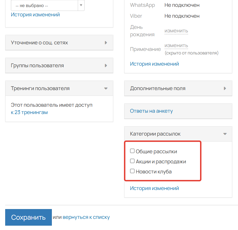238x230 pixels.
Task: Open the 'Ответы на анкету' section
Action: [151, 111]
